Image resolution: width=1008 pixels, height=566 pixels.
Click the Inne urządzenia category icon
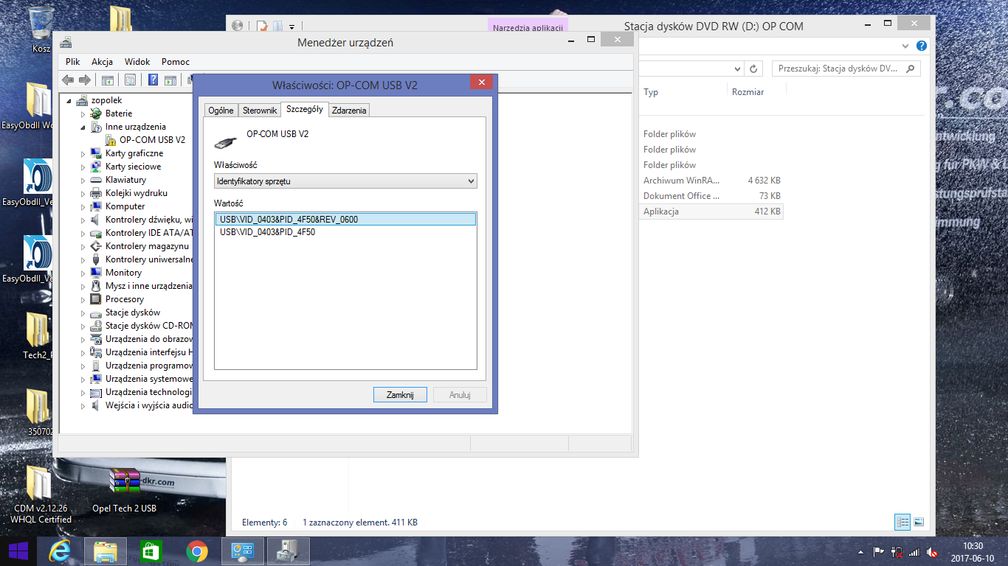pyautogui.click(x=96, y=127)
